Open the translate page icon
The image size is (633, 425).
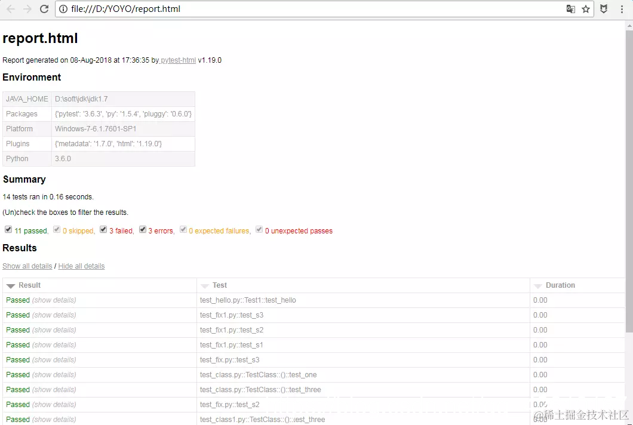coord(570,9)
